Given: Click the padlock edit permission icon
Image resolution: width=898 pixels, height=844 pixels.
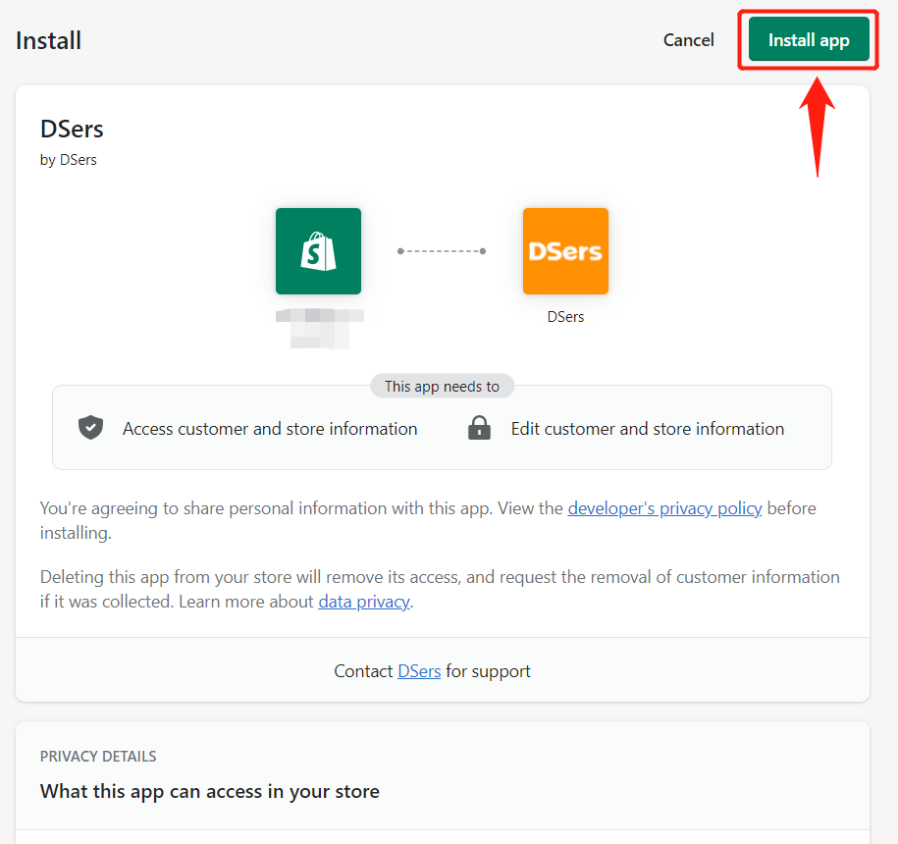Looking at the screenshot, I should tap(479, 428).
